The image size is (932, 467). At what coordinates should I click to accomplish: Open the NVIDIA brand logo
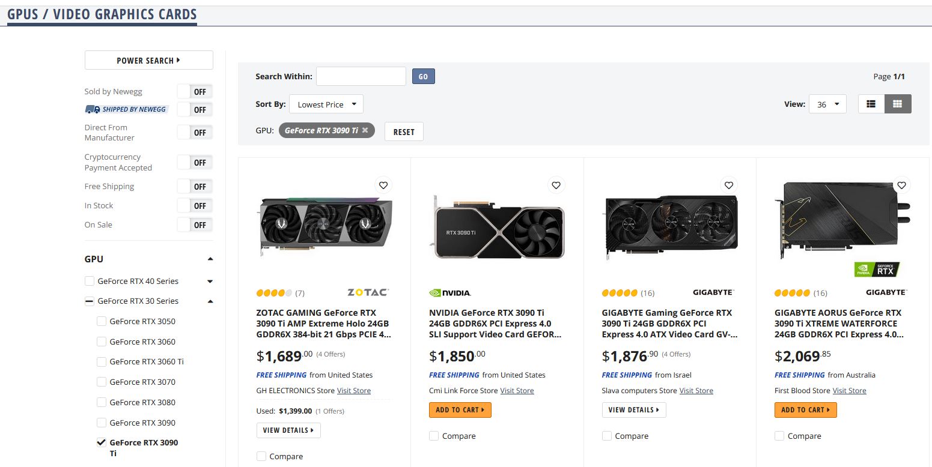pos(450,293)
